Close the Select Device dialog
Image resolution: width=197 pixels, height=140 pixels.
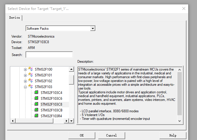coord(184,8)
